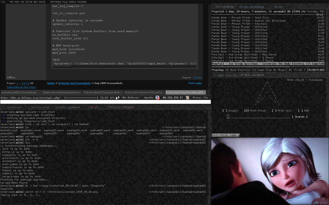Screen dimensions: 329x205
Task: Select the Google search radio option
Action: (x=225, y=111)
